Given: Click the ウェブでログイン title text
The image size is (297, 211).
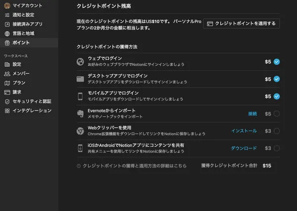Looking at the screenshot, I should [x=105, y=58].
